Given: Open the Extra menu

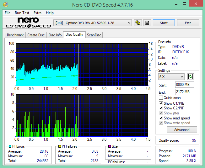Looking at the screenshot, I should (37, 13).
